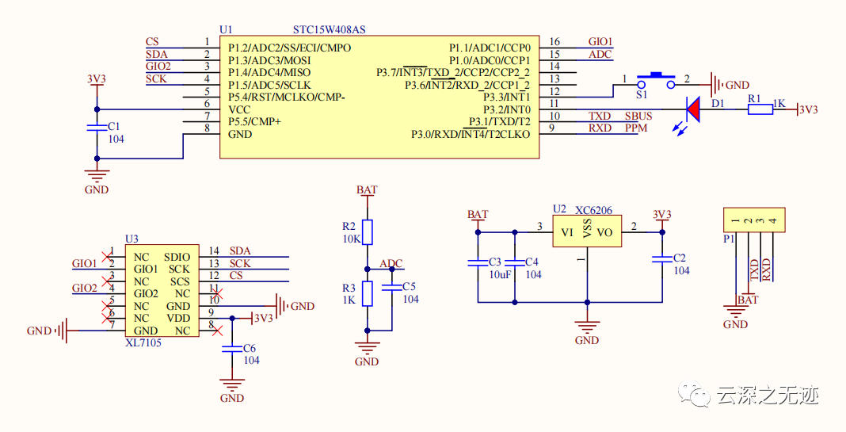Click no-connect X on XL7105 pin 8

[x=217, y=331]
